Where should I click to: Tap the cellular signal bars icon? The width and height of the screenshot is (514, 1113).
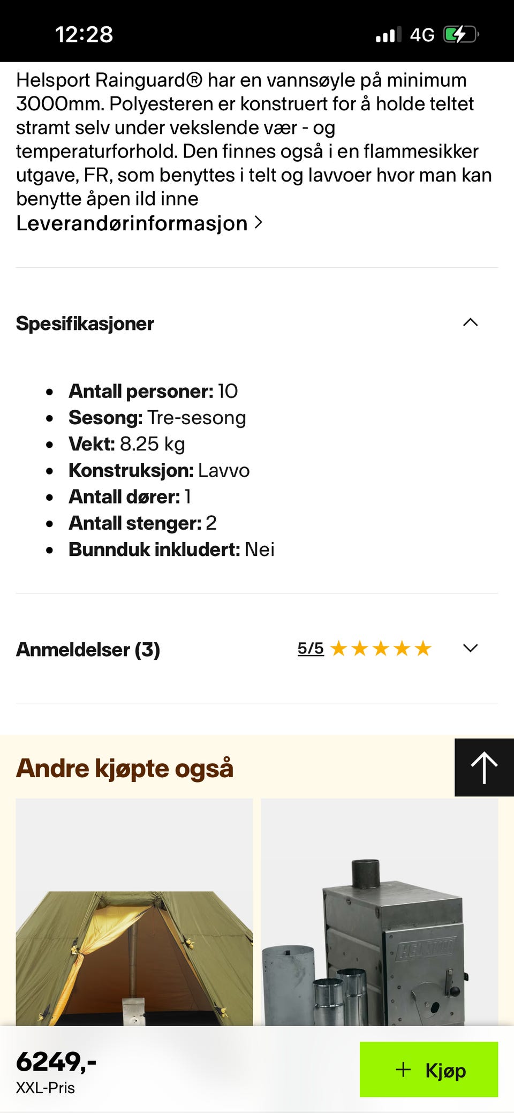tap(388, 35)
